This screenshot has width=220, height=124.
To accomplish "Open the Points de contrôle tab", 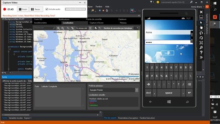I will (x=94, y=19).
